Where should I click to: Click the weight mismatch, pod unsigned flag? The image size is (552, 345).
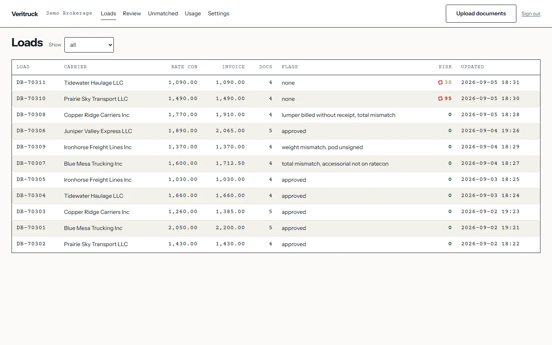click(322, 147)
